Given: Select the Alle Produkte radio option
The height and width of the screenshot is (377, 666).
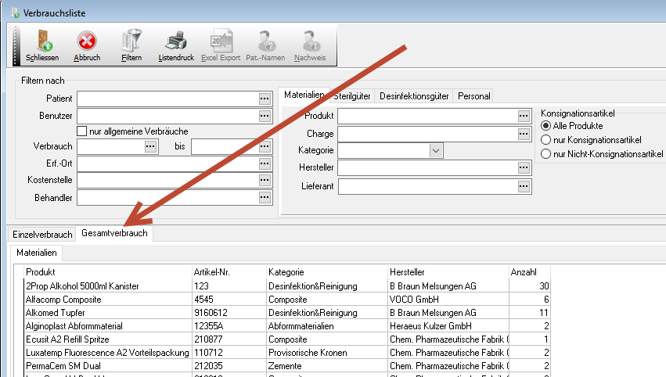Looking at the screenshot, I should (x=546, y=126).
